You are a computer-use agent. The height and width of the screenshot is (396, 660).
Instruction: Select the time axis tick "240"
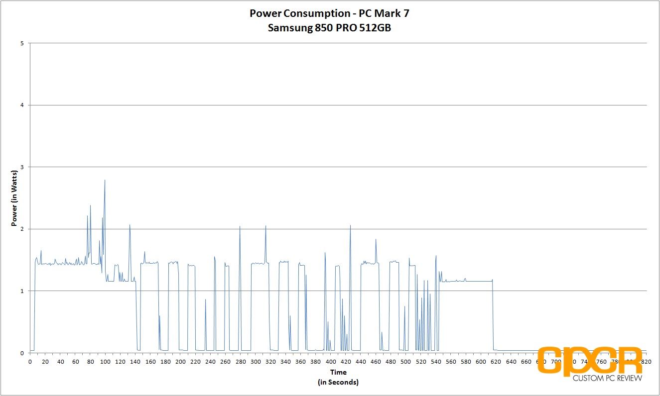click(x=211, y=362)
